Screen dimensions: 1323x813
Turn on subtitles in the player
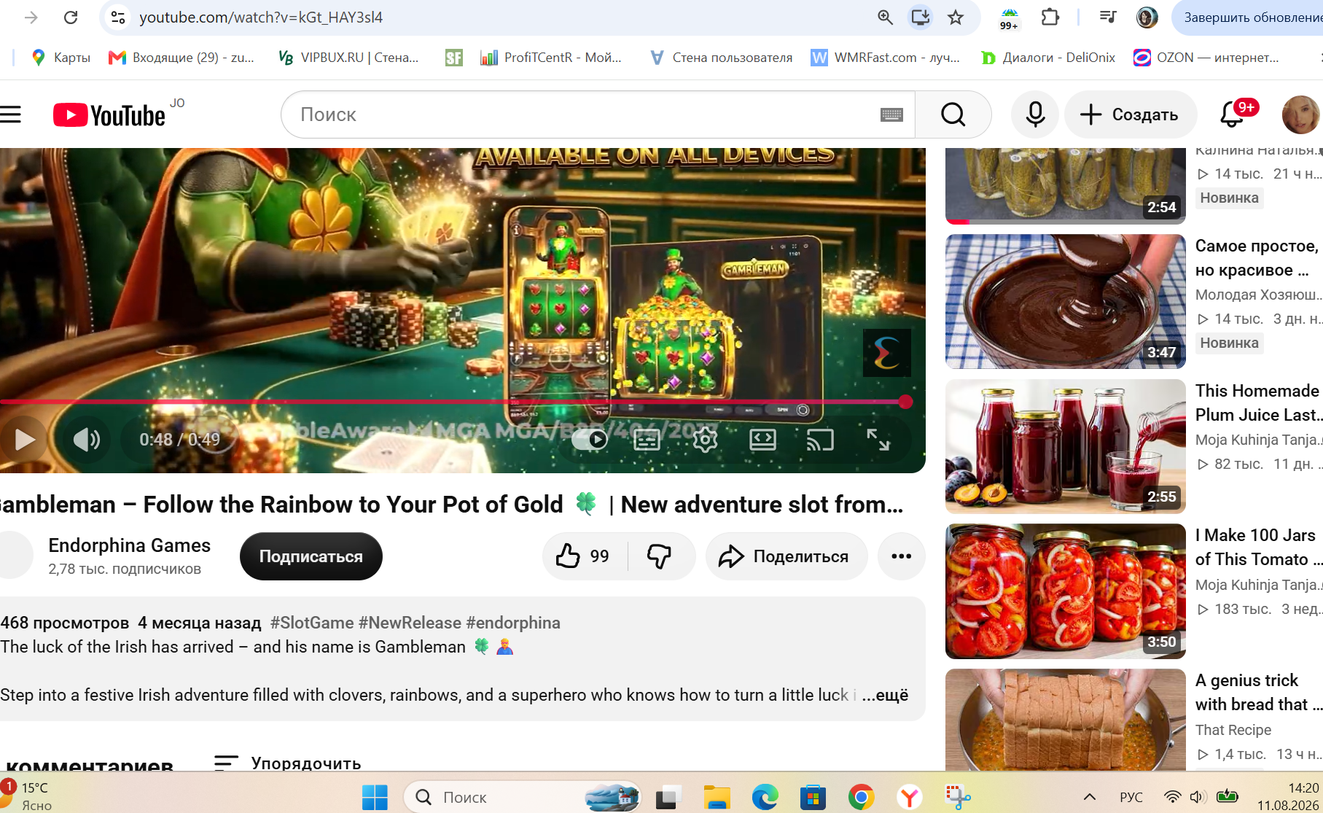coord(647,439)
